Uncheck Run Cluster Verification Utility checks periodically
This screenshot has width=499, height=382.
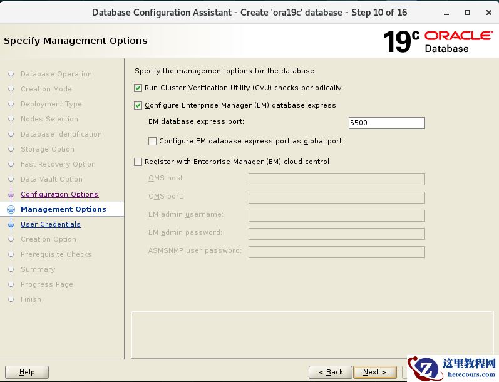pos(138,88)
